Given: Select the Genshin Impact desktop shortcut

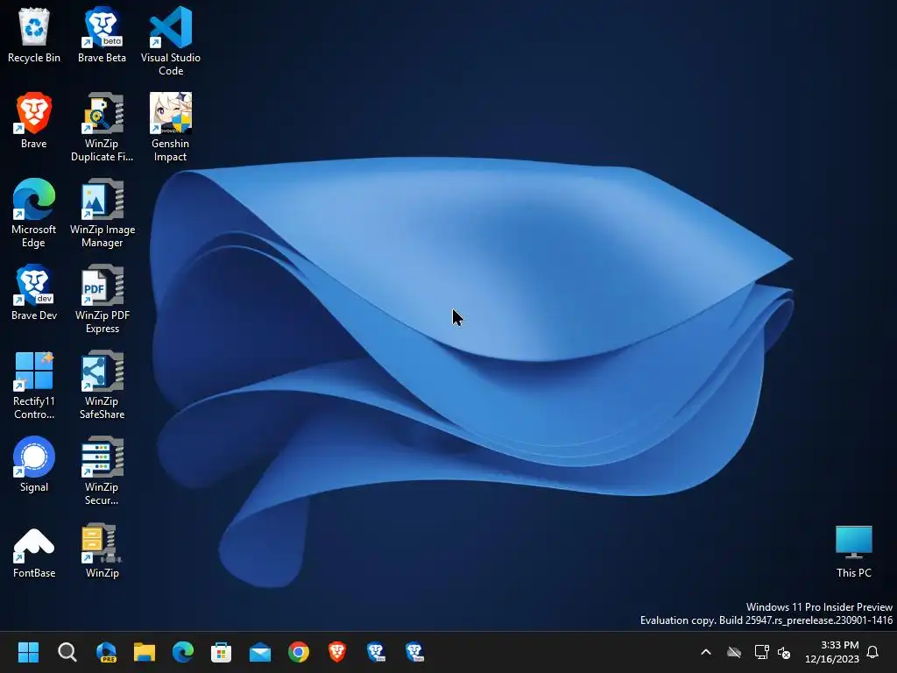Looking at the screenshot, I should coord(171,127).
